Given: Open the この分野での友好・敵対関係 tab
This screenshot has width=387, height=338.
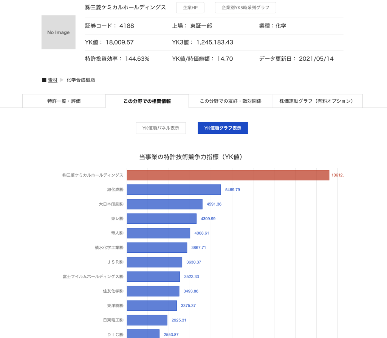Looking at the screenshot, I should [x=231, y=101].
